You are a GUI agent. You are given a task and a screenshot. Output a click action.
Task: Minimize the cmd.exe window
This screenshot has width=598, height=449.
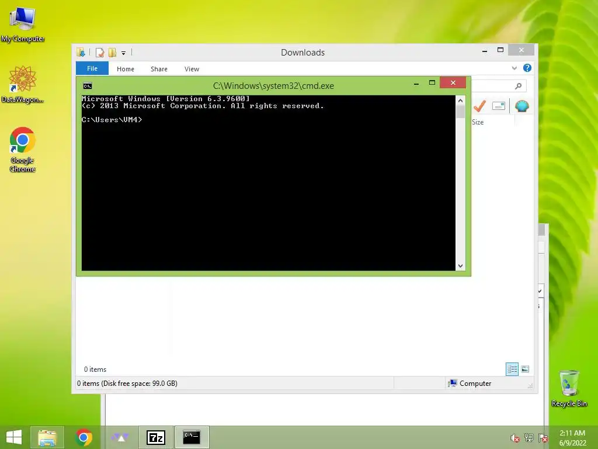click(x=416, y=83)
